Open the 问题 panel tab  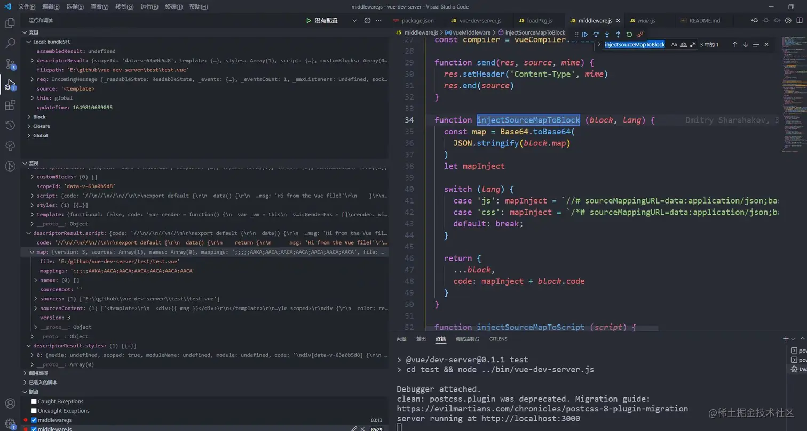coord(401,339)
